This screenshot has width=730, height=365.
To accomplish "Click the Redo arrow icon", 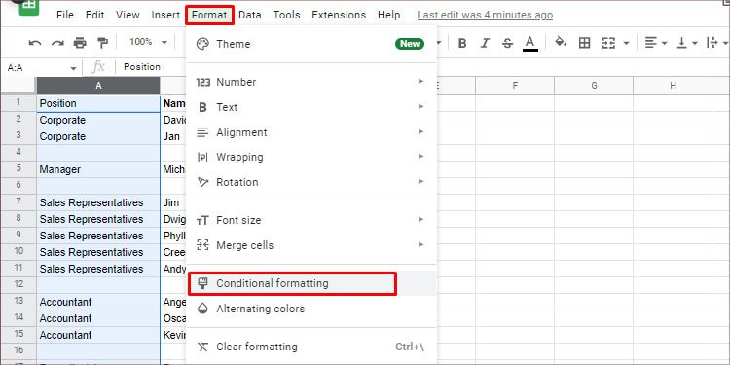I will tap(57, 43).
